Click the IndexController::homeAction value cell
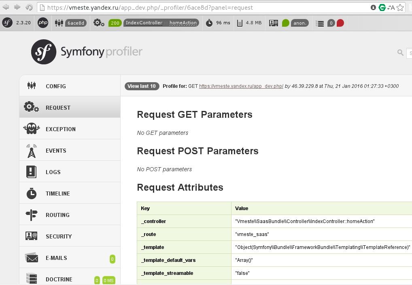Viewport: 412px width, 285px height. click(x=322, y=221)
